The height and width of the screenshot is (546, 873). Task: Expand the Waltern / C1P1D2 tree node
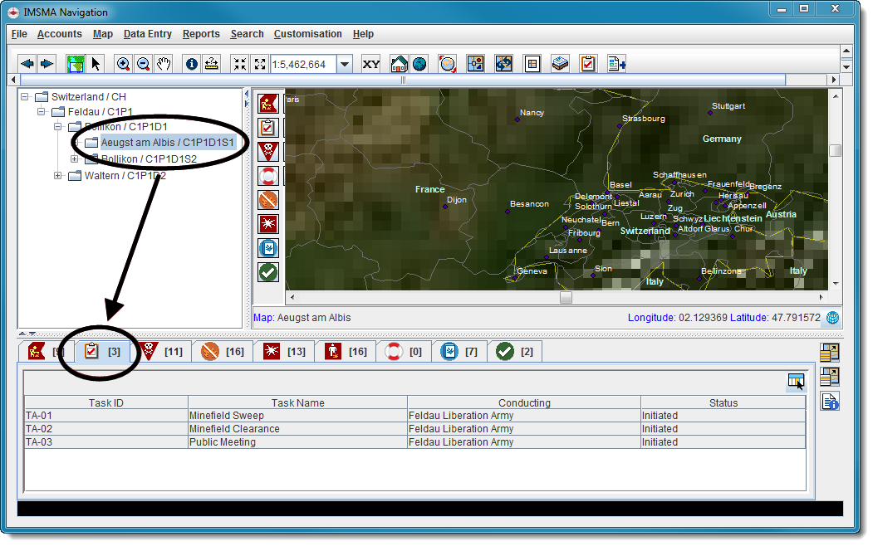[58, 175]
